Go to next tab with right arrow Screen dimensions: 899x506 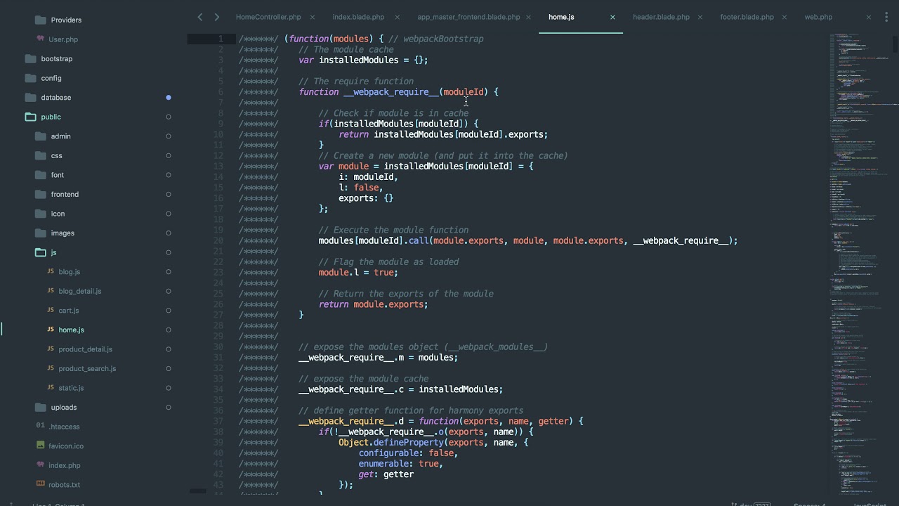pyautogui.click(x=216, y=17)
